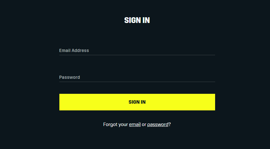The width and height of the screenshot is (270, 149).
Task: Click the SIGN IN text inside yellow button
Action: tap(137, 102)
